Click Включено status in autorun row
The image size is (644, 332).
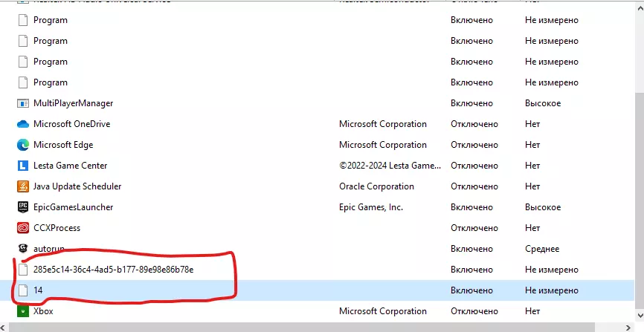pos(471,249)
